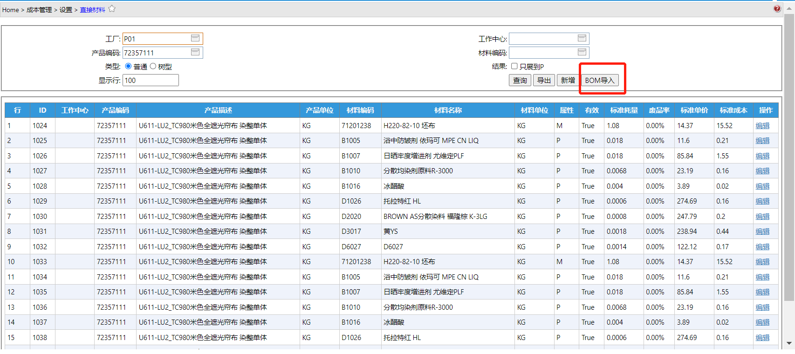
Task: Click 编辑 for ID 1025
Action: point(762,141)
